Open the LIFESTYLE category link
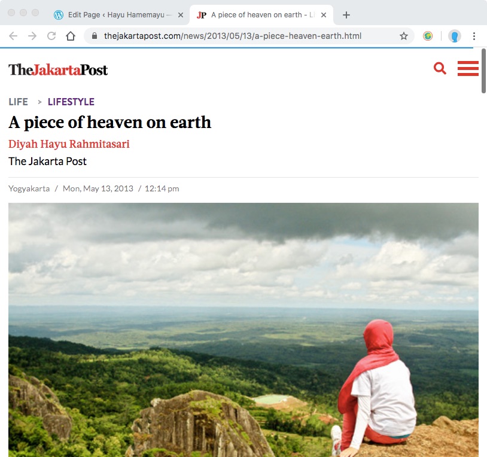This screenshot has height=457, width=487. coord(71,102)
